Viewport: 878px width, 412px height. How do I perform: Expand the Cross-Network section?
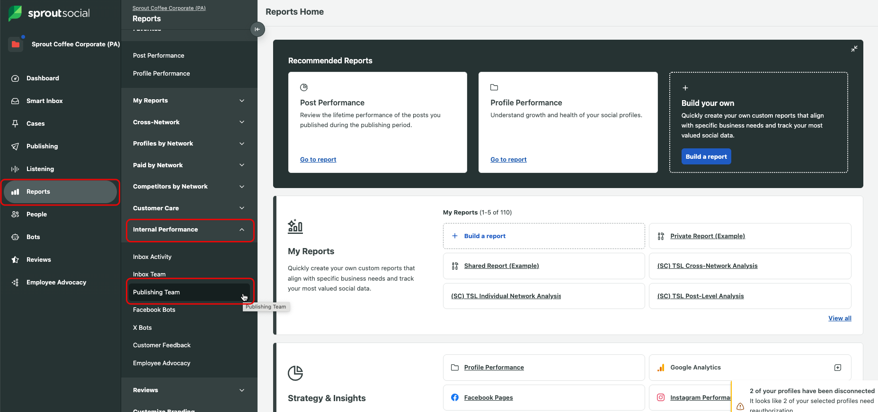click(242, 122)
